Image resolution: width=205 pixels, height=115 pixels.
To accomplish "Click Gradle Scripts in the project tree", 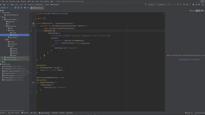I will pyautogui.click(x=5, y=64).
